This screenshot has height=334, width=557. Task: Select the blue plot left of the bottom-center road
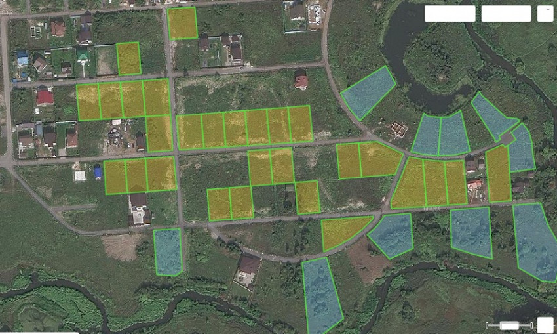pyautogui.click(x=168, y=251)
